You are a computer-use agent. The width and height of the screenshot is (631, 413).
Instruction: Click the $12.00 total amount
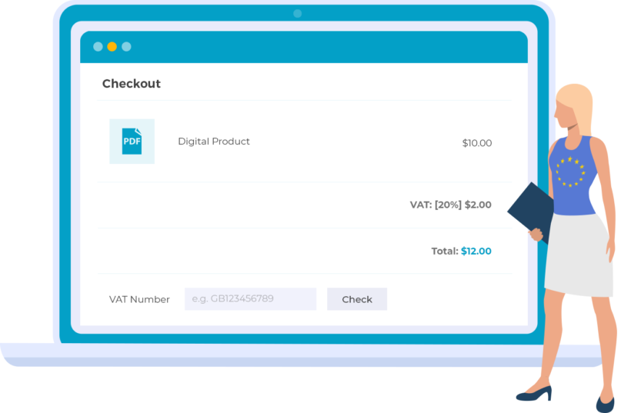(476, 251)
